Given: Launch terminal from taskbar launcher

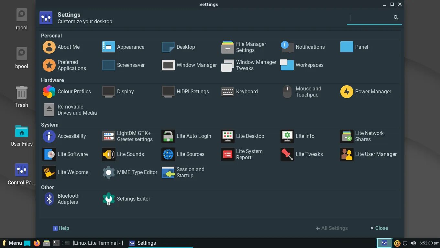Looking at the screenshot, I should (56, 243).
